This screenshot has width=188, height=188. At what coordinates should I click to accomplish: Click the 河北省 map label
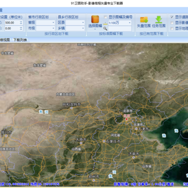[x=115, y=135]
